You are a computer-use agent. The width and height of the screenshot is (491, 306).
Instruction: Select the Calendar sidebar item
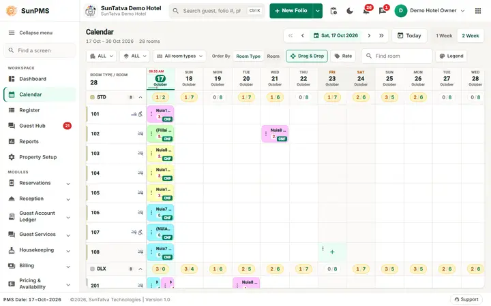pos(40,95)
